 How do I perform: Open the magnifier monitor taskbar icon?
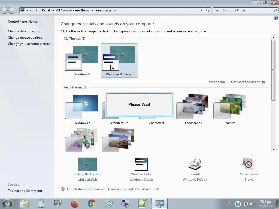click(x=125, y=204)
